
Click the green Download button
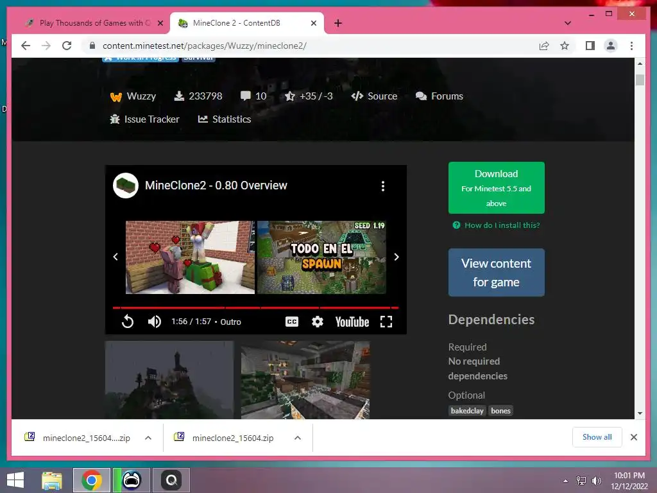tap(496, 188)
